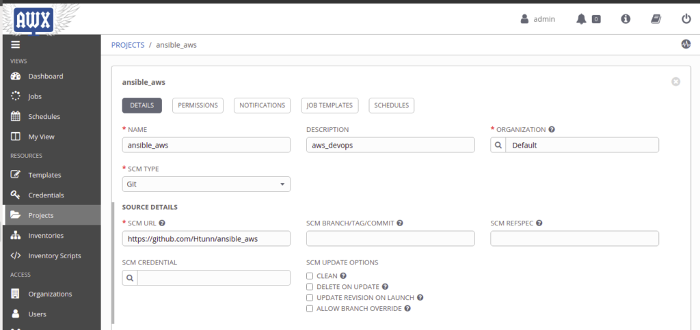View notifications bell icon
The image size is (700, 330).
tap(581, 19)
